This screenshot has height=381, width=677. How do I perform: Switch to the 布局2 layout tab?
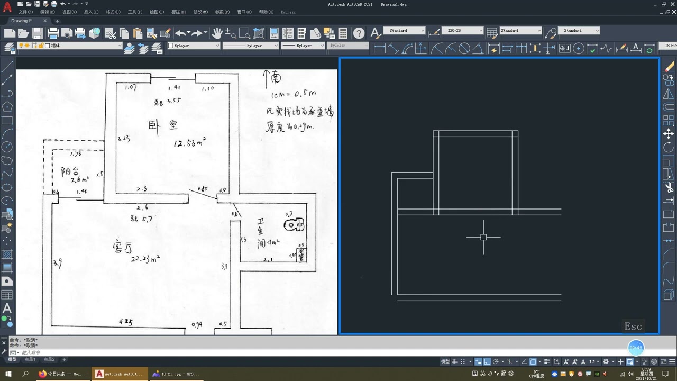point(49,359)
